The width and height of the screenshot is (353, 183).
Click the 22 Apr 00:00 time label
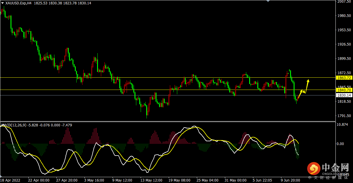pos(39,180)
